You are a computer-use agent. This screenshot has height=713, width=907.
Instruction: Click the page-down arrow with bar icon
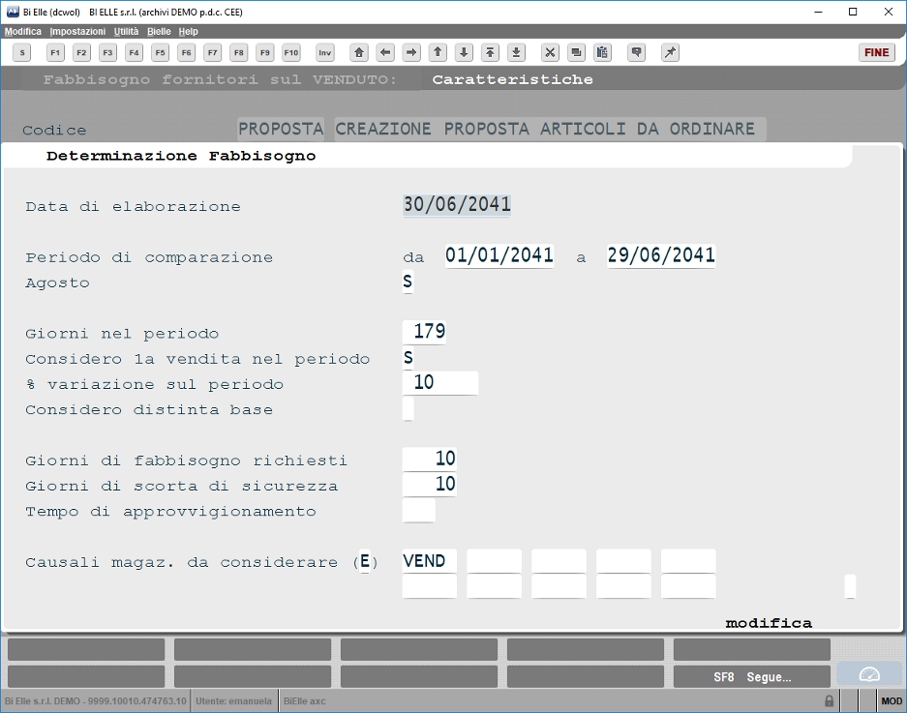[x=517, y=52]
